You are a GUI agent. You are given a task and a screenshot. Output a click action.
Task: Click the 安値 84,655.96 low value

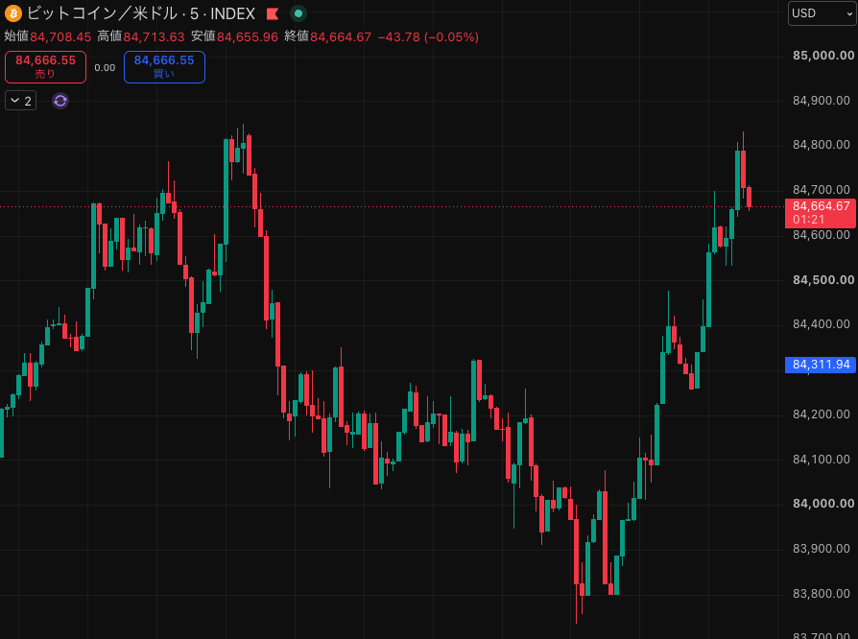pos(234,36)
